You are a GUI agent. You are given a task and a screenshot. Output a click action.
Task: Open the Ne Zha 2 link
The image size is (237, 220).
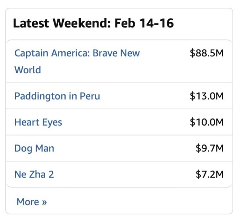34,174
